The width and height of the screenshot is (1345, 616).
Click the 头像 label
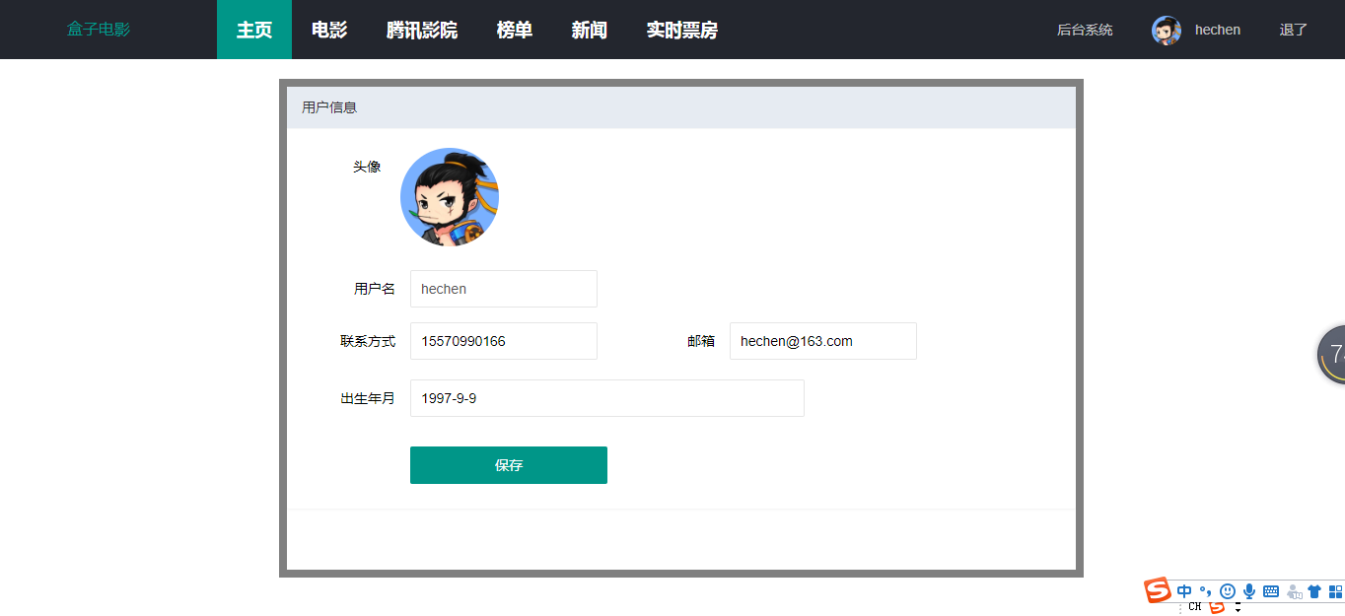[367, 167]
